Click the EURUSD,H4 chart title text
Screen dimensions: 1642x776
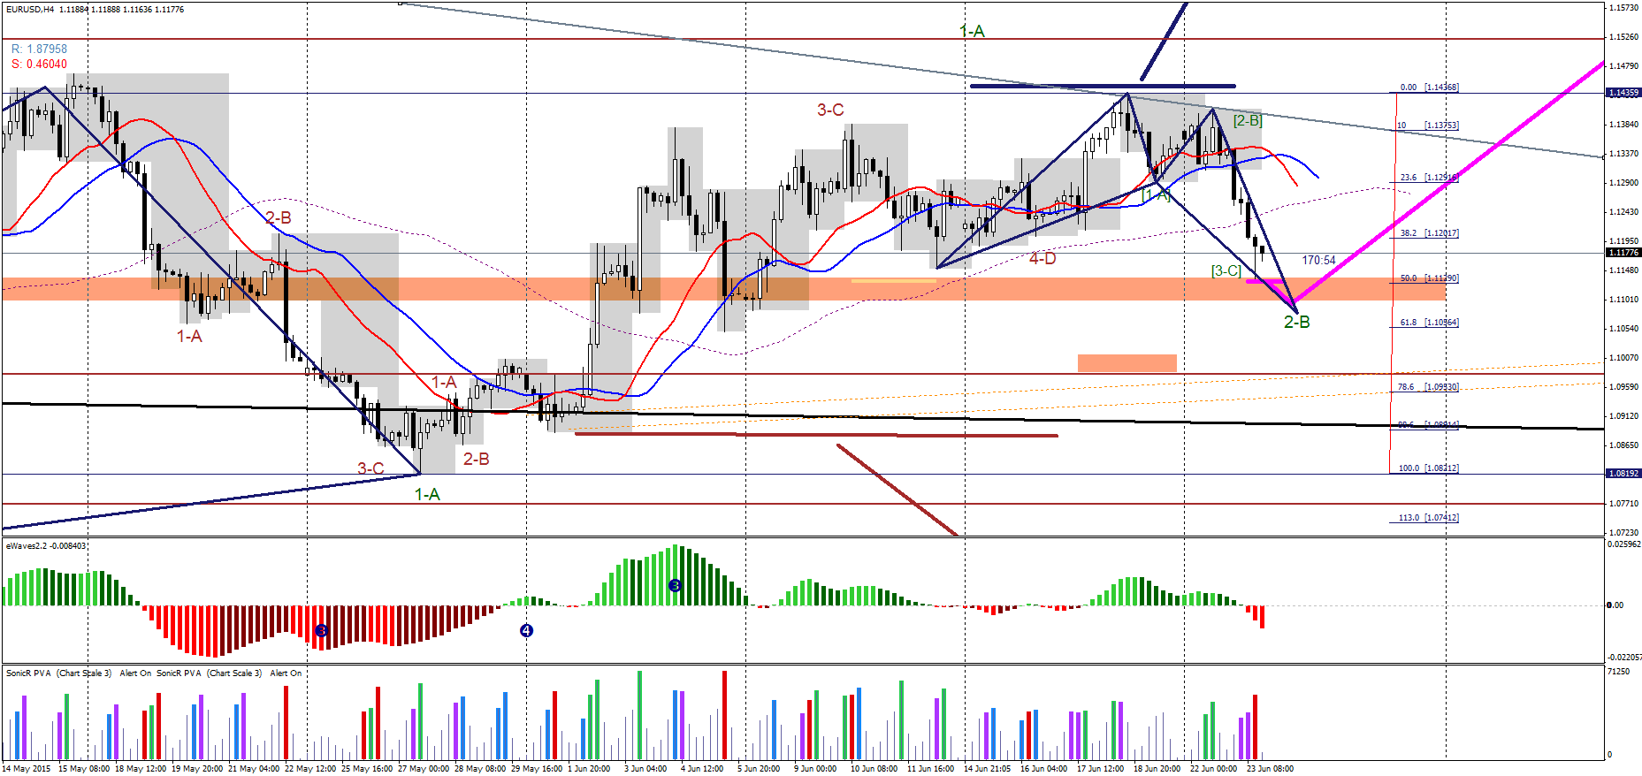pyautogui.click(x=29, y=9)
